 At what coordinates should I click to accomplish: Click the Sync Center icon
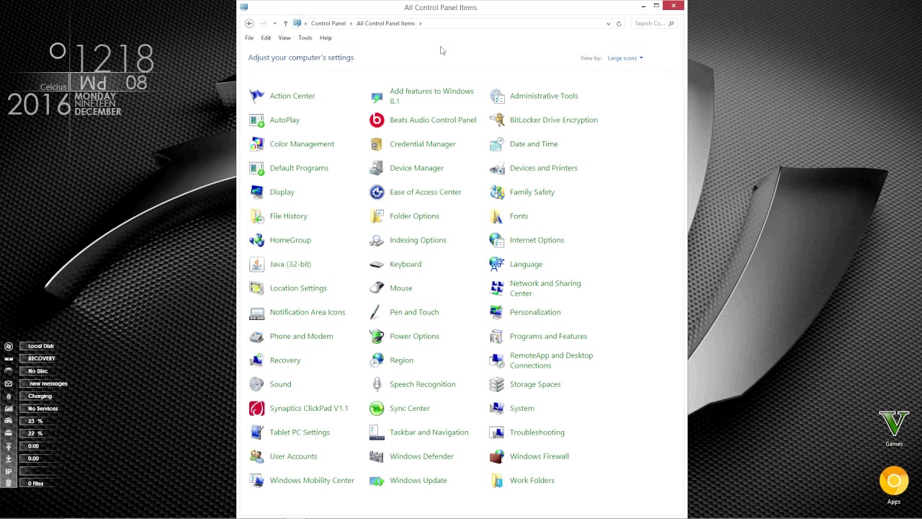[377, 408]
